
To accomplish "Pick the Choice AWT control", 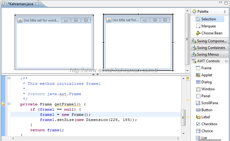I will tap(204, 131).
